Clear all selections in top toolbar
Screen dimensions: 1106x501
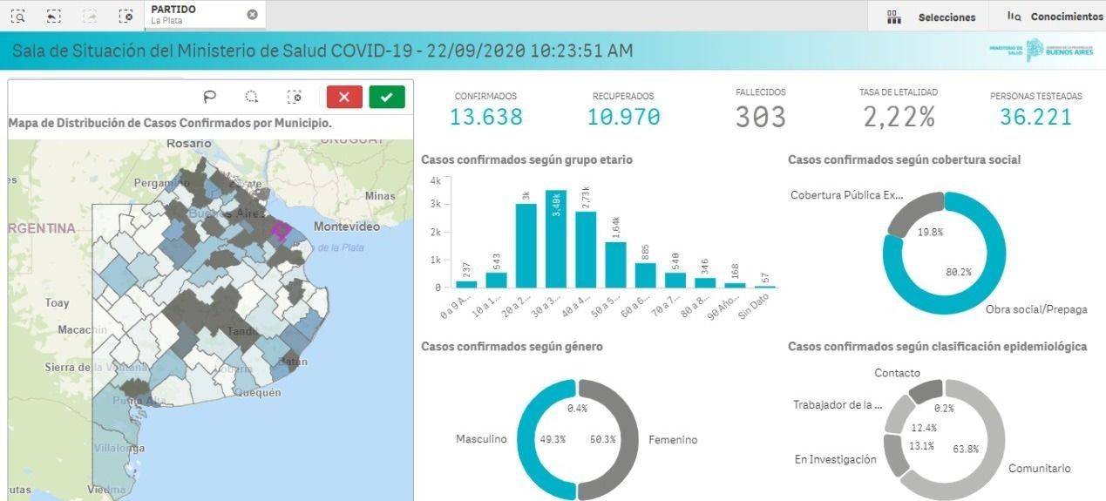pos(126,16)
